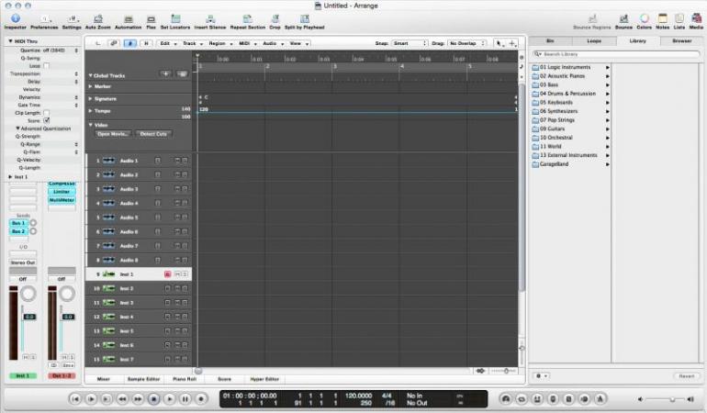Switch to the Loops tab
Viewport: 707px width, 413px height.
point(594,40)
